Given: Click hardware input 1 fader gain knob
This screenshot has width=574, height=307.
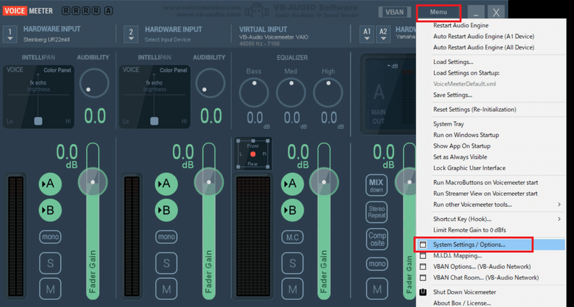Looking at the screenshot, I should 93,182.
